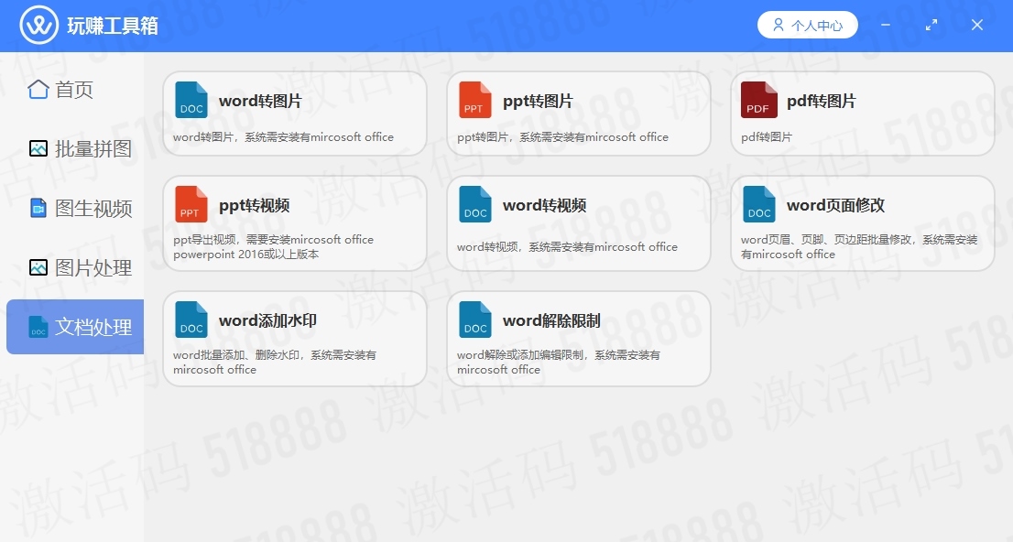
Task: Click the DOC icon on word页面修改 card
Action: [x=758, y=204]
